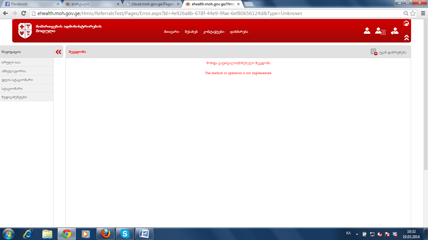428x240 pixels.
Task: Click the globe language icon
Action: (406, 23)
